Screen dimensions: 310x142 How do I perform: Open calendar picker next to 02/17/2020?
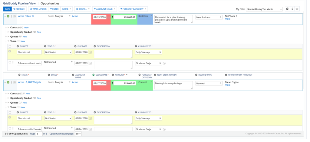click(x=109, y=83)
